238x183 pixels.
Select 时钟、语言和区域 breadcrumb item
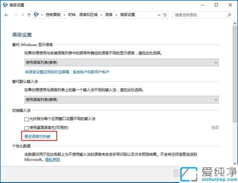83,15
